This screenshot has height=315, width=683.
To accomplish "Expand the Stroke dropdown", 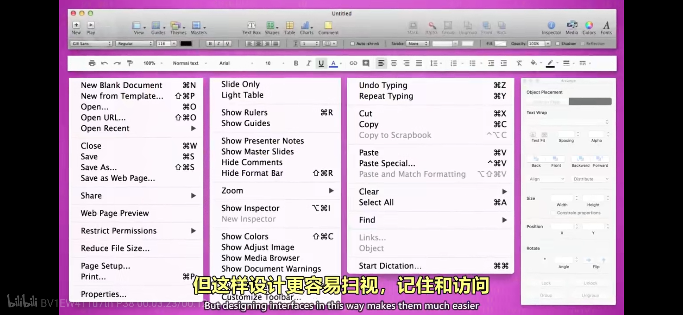I will click(417, 43).
